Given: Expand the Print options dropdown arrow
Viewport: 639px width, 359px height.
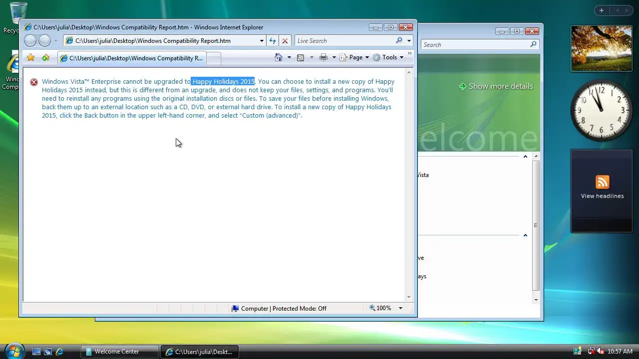Looking at the screenshot, I should 334,58.
